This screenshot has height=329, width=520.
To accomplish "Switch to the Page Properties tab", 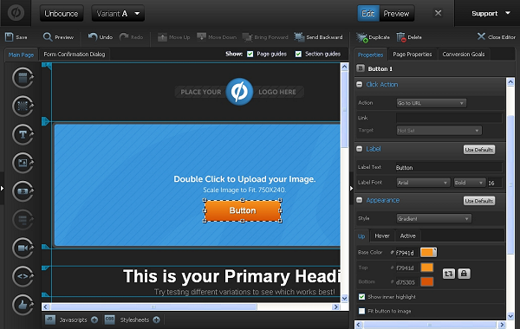I will pyautogui.click(x=413, y=55).
